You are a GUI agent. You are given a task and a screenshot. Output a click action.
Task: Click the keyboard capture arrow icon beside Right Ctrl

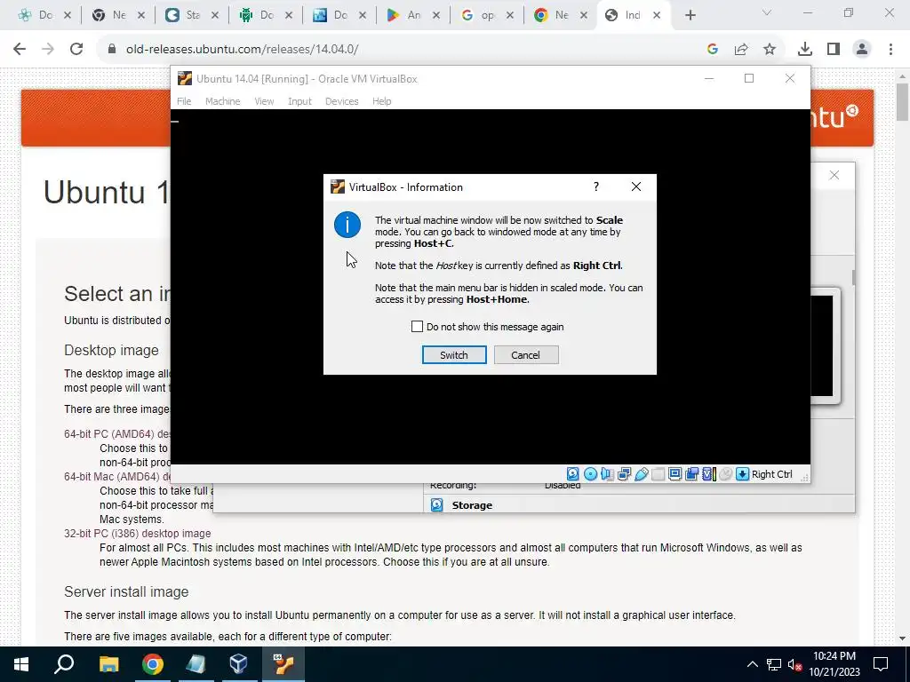742,474
